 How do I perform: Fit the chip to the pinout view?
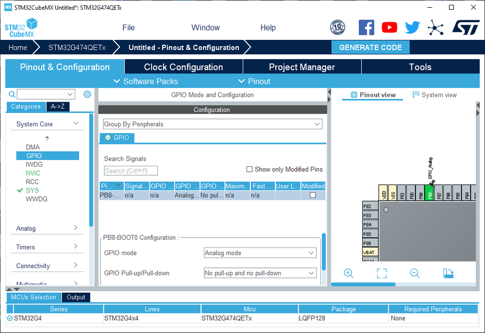tap(382, 273)
